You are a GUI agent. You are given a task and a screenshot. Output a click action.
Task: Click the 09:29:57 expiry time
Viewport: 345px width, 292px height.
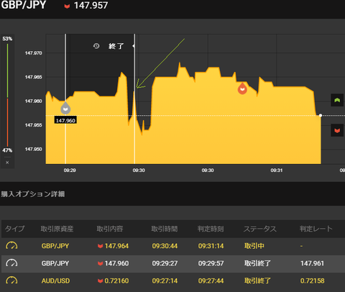coord(211,263)
